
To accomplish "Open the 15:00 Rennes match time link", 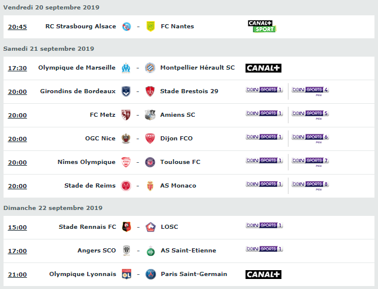I will tap(17, 228).
